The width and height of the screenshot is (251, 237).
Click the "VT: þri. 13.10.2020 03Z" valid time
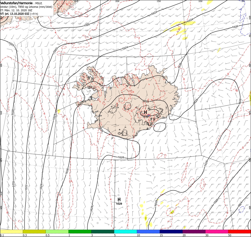15,14
